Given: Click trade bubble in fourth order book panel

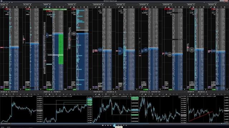Looking at the screenshot, I should [x=74, y=34].
